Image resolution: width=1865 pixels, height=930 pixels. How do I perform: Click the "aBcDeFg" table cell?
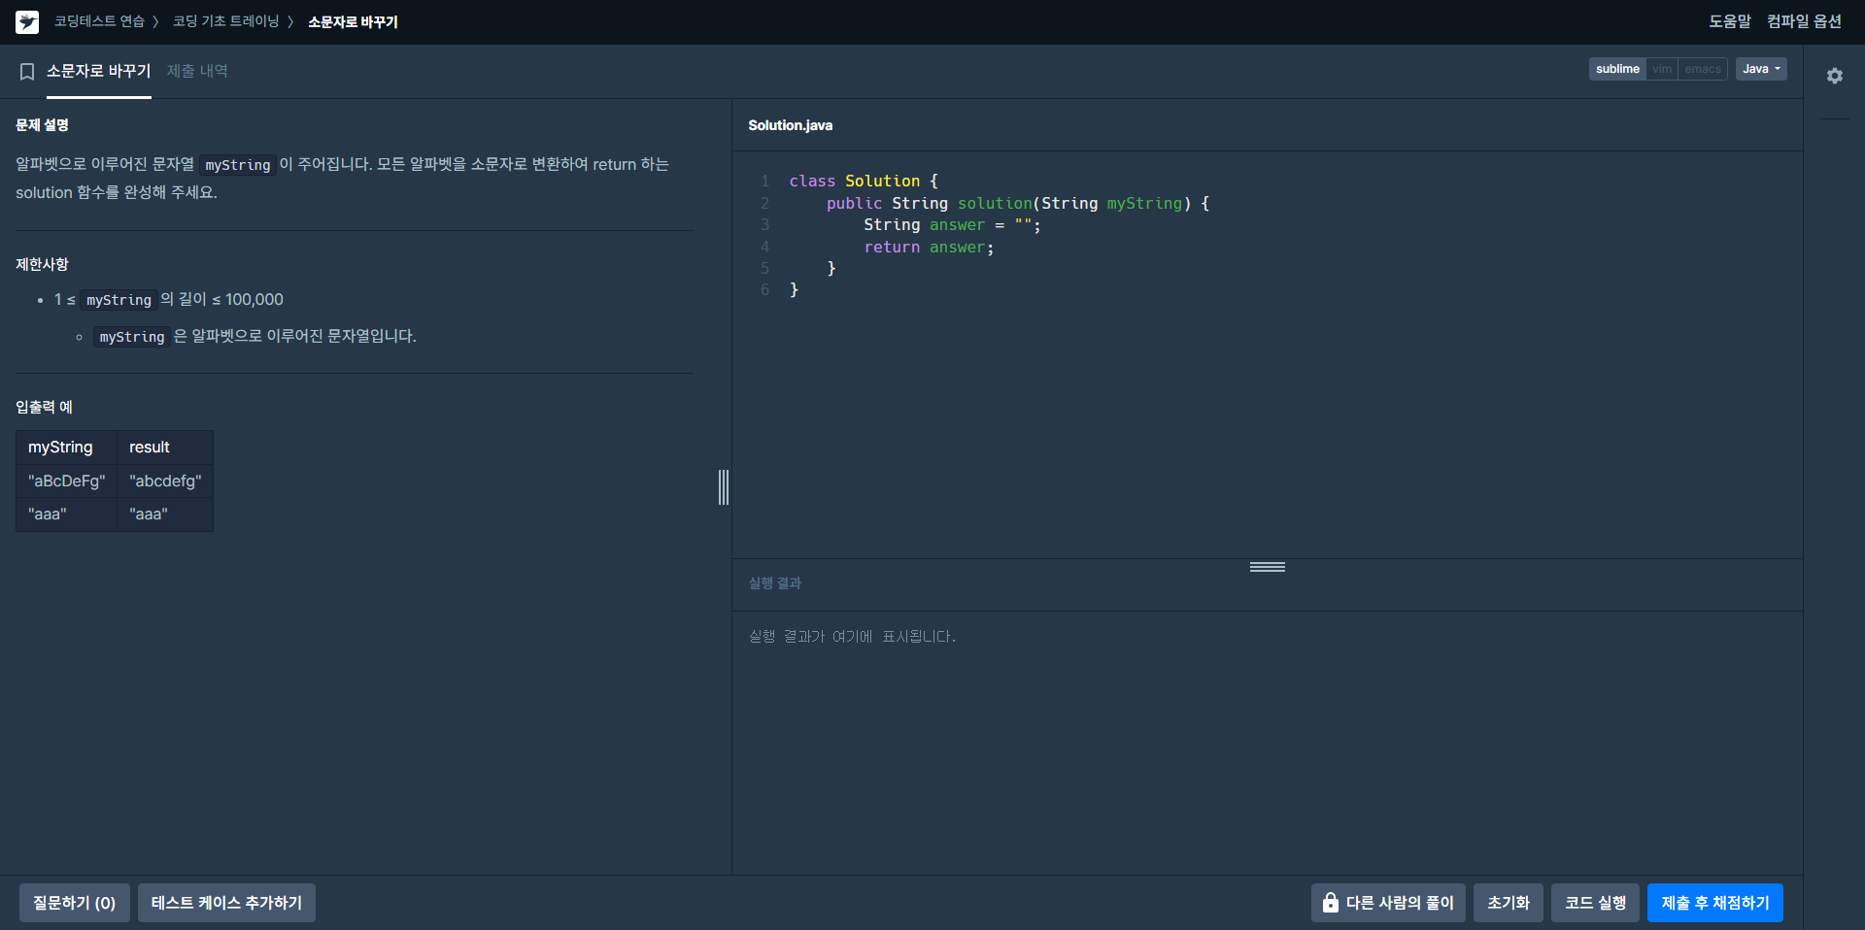point(67,482)
